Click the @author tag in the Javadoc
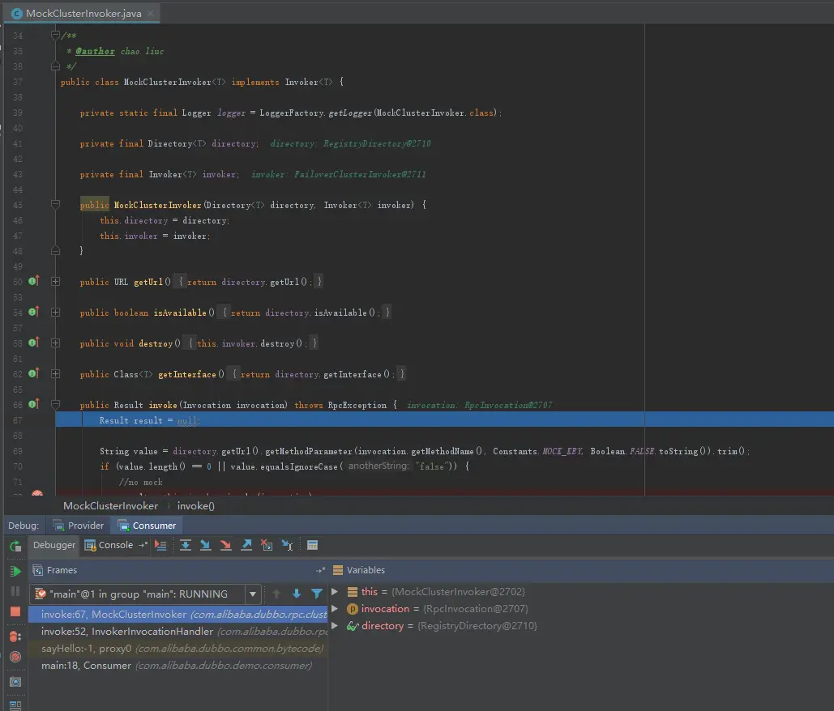This screenshot has width=834, height=711. 95,51
